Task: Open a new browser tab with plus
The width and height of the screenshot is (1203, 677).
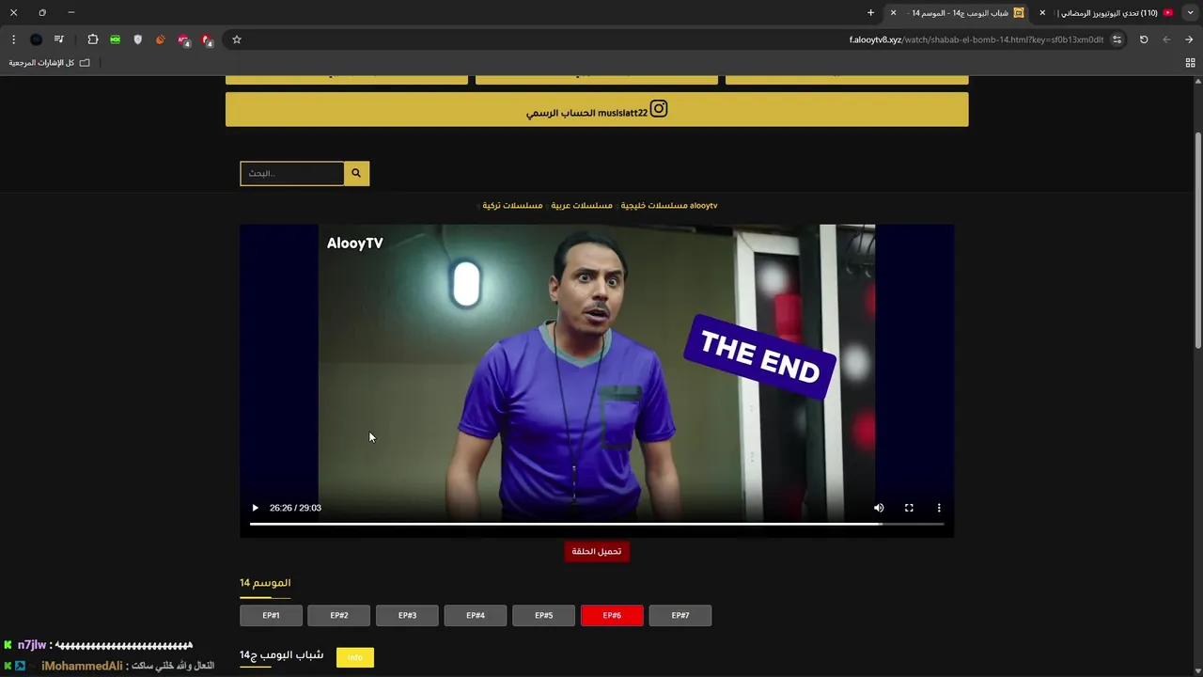Action: tap(870, 13)
